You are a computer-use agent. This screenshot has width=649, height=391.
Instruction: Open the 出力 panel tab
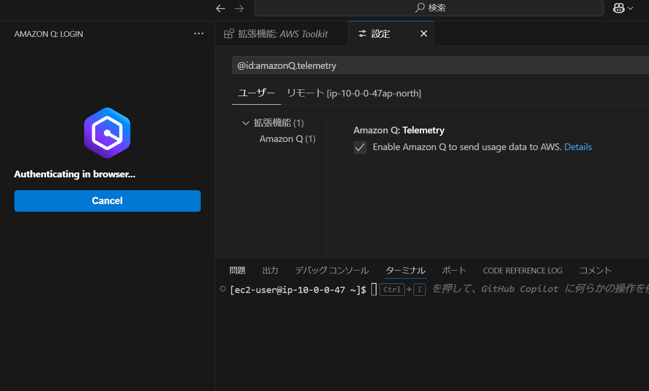click(x=270, y=271)
